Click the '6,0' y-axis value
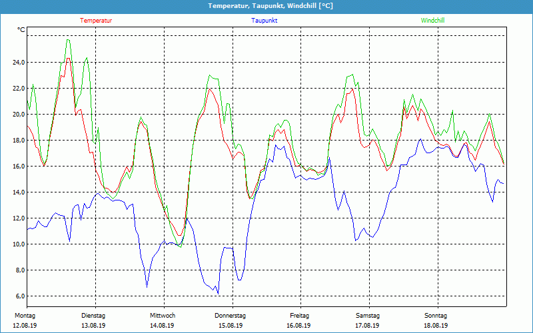The image size is (533, 333). (x=20, y=296)
